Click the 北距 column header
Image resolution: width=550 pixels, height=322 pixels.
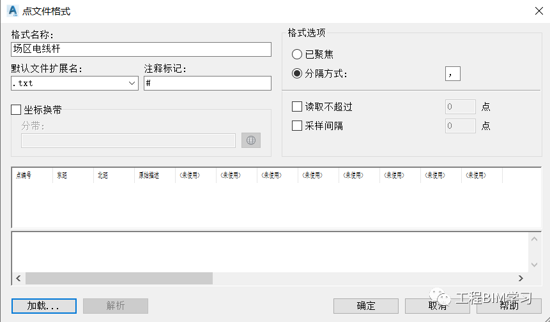114,175
